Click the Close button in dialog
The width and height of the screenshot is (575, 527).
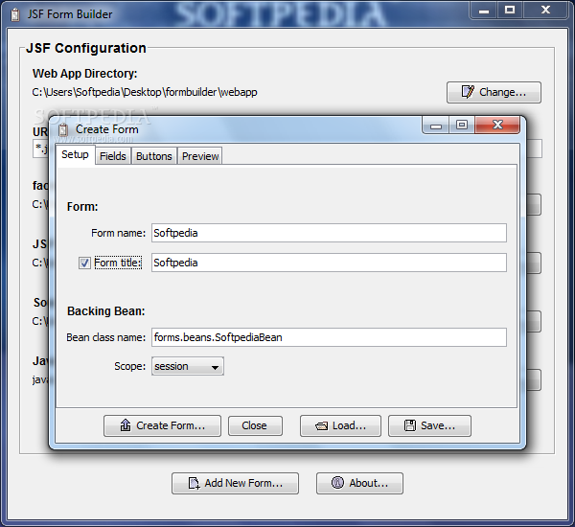coord(255,425)
